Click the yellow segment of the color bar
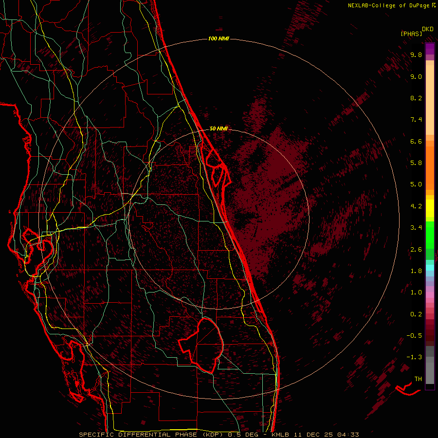Viewport: 438px width, 438px height. [430, 208]
